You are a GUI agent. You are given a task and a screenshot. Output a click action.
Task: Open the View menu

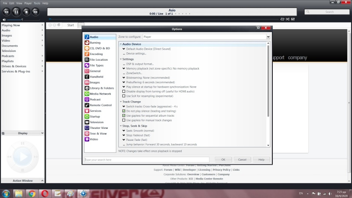(19, 3)
